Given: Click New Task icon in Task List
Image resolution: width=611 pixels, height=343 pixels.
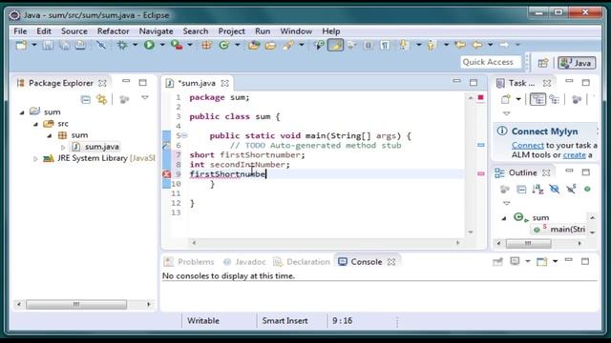Looking at the screenshot, I should pos(505,99).
